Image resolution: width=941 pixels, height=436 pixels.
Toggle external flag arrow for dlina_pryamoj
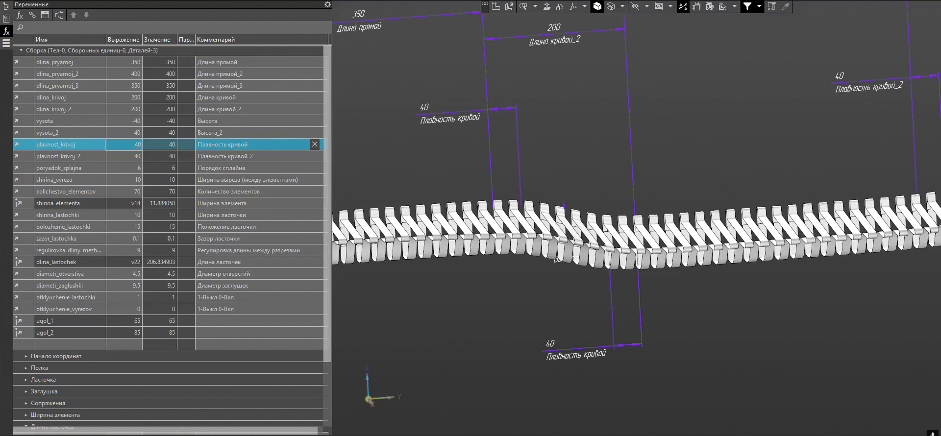(x=17, y=62)
